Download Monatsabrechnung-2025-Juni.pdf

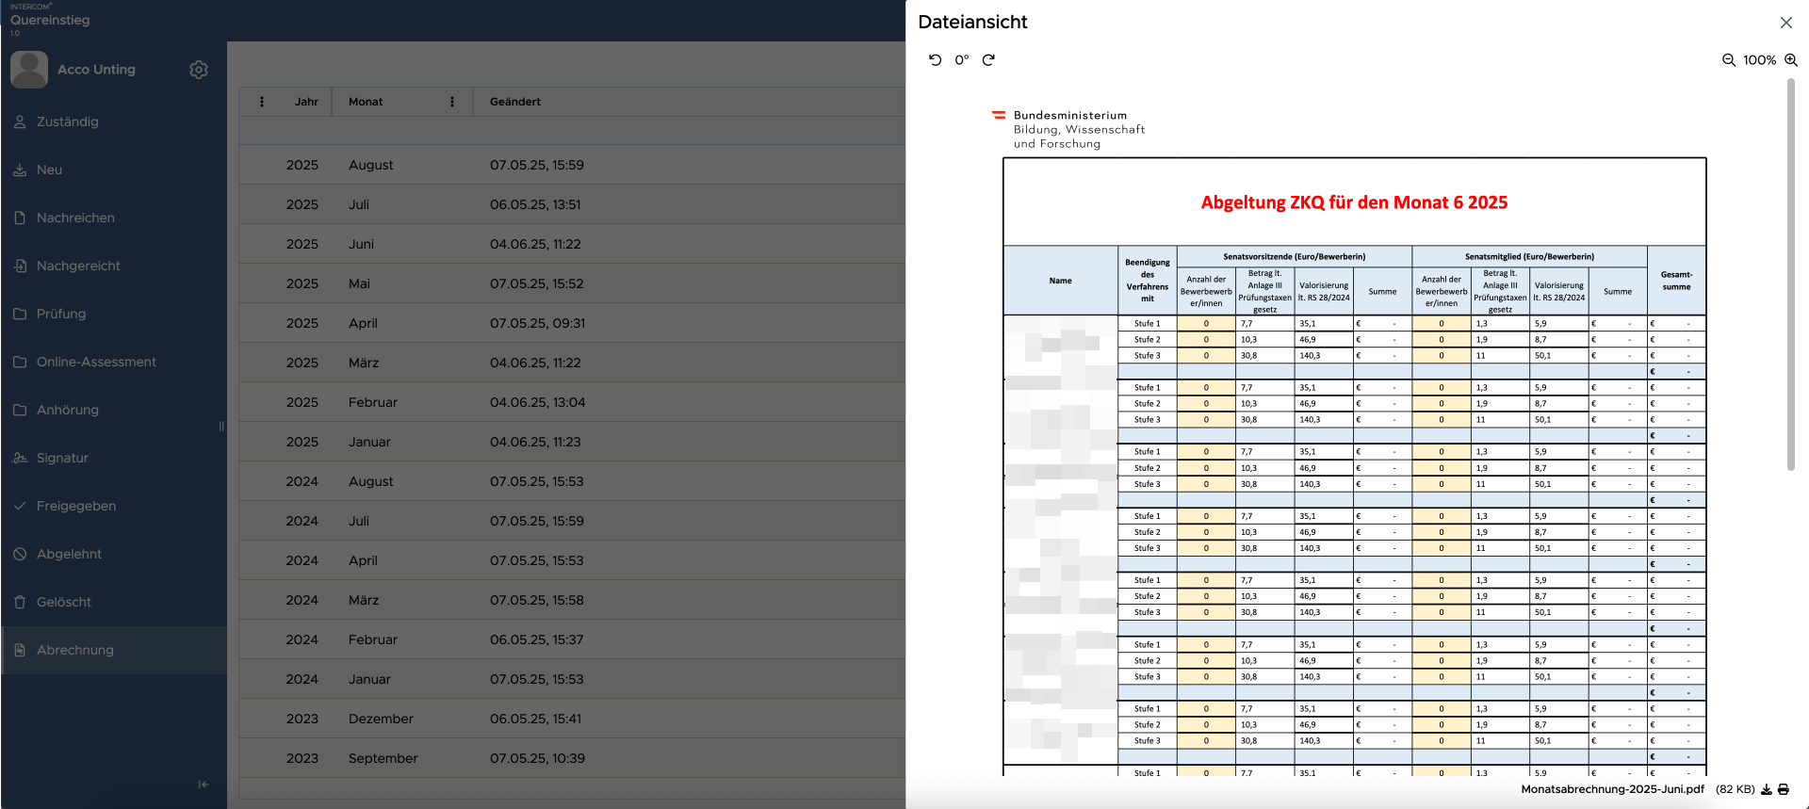tap(1767, 789)
